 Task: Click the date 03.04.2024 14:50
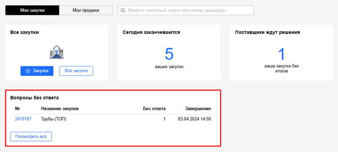click(x=194, y=119)
